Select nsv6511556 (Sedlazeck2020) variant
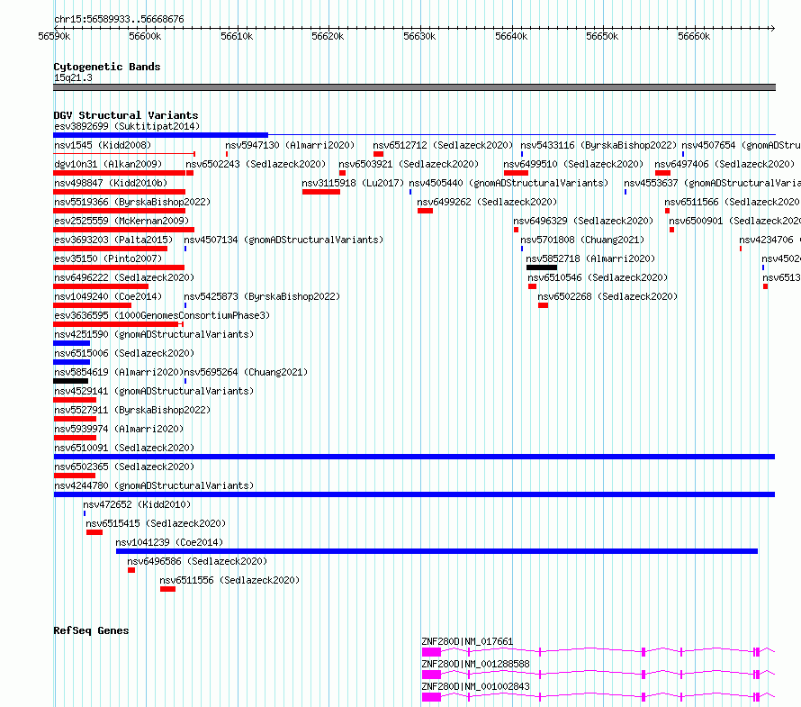The image size is (801, 707). click(x=229, y=580)
